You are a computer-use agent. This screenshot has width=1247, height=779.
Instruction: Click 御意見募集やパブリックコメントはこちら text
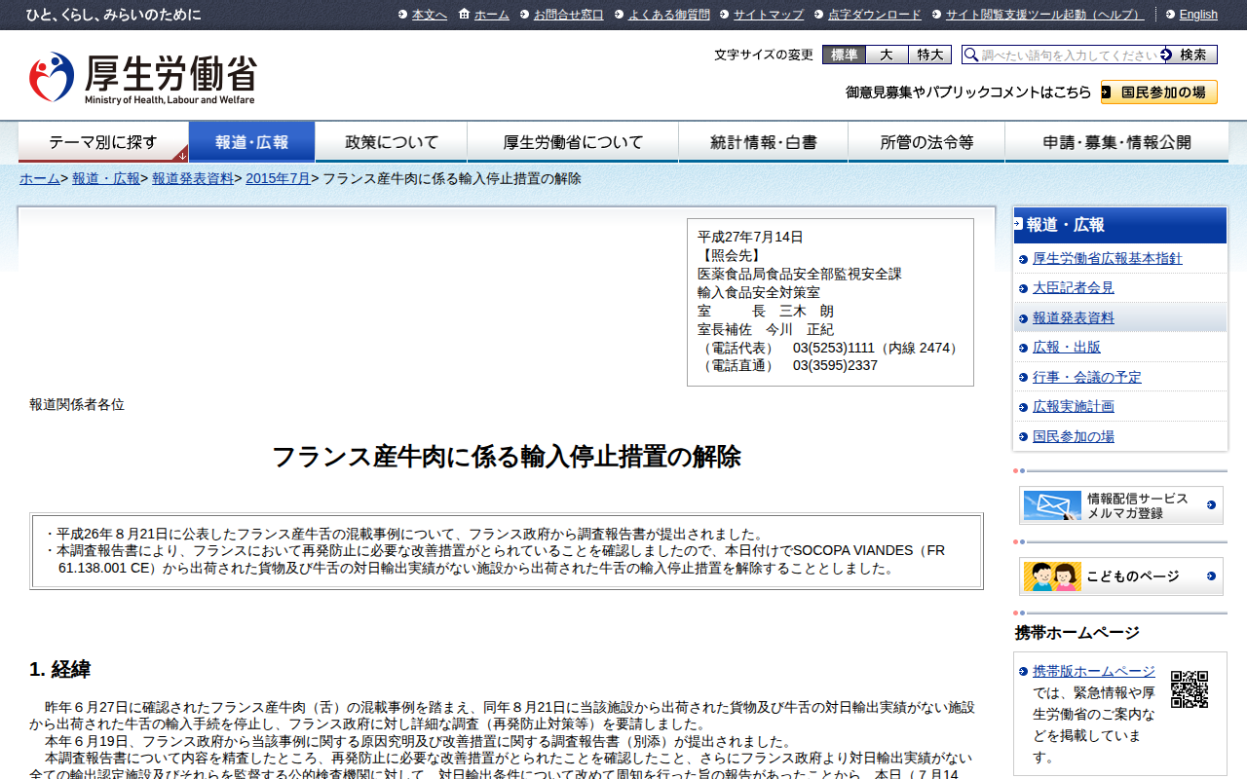968,93
